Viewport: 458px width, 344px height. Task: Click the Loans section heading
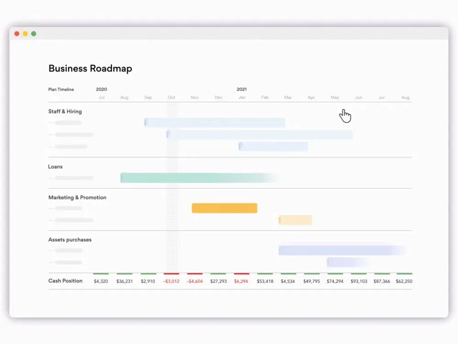[x=55, y=167]
